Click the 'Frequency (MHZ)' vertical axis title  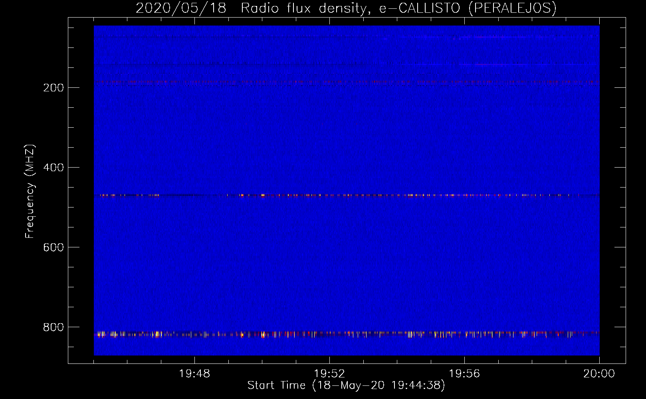click(x=30, y=192)
